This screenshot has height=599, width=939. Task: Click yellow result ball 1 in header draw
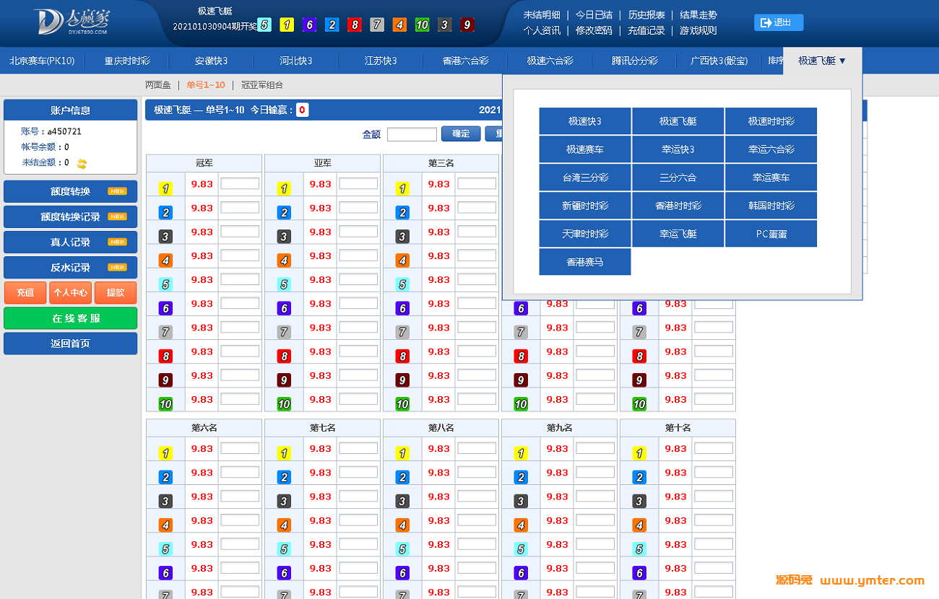[287, 25]
